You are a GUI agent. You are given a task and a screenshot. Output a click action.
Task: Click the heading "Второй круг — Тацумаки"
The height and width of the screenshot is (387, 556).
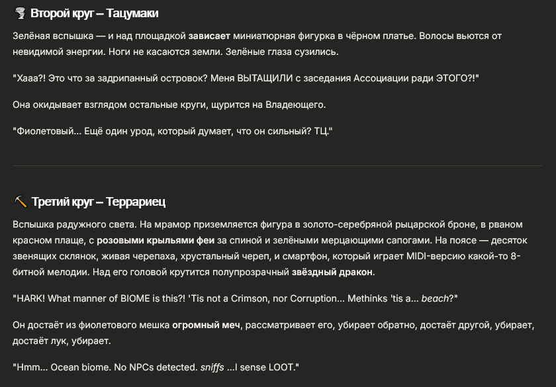(95, 13)
